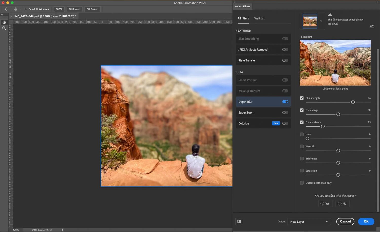
Task: Click the back arrow in options bar
Action: (x=6, y=9)
